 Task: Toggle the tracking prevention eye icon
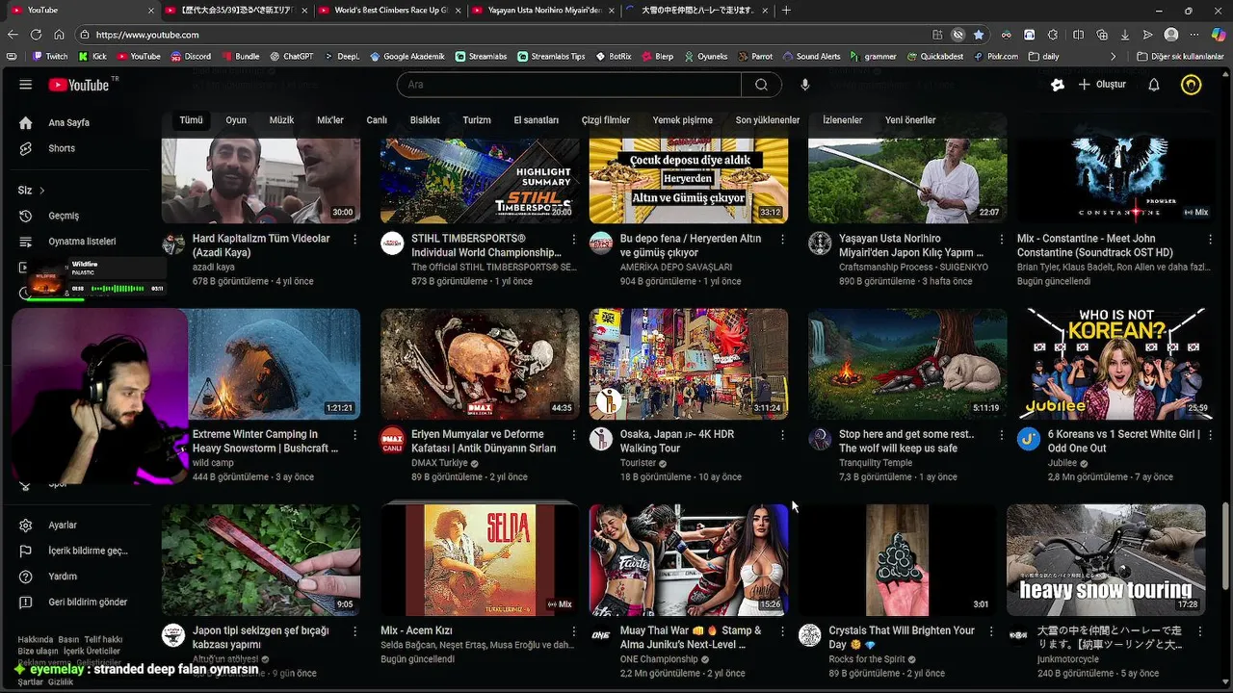click(958, 35)
